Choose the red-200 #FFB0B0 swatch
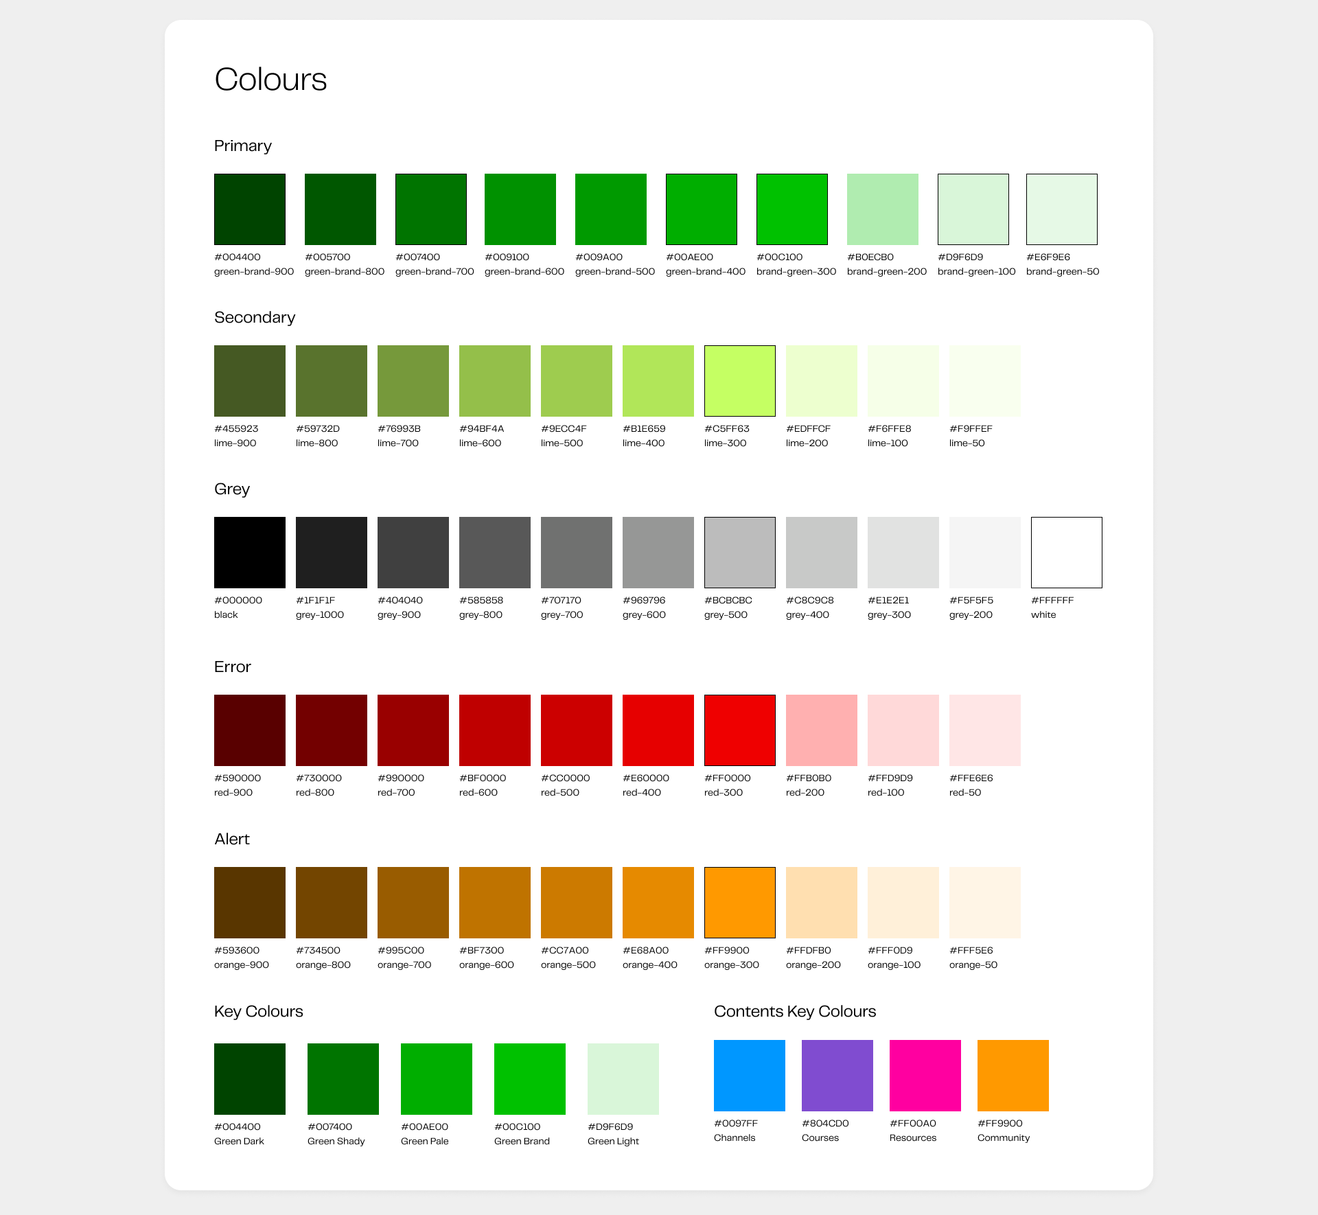Screen dimensions: 1318x1215 [822, 730]
